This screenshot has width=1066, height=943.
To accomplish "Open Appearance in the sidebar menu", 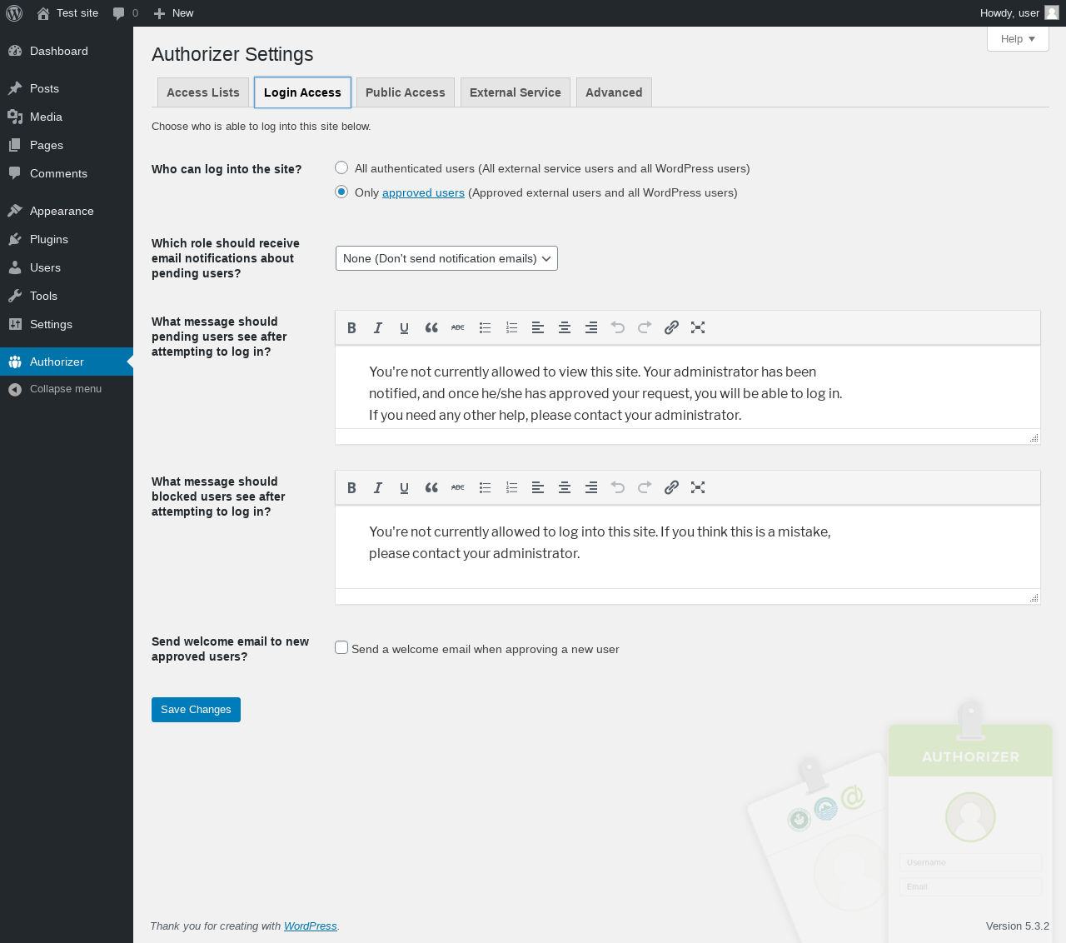I will [67, 211].
